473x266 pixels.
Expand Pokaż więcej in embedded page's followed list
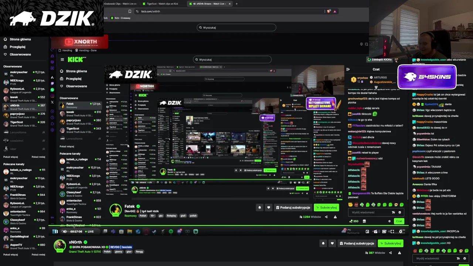pyautogui.click(x=67, y=146)
